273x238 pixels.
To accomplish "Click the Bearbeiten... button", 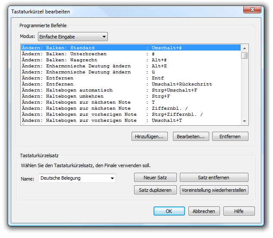I will click(x=191, y=136).
